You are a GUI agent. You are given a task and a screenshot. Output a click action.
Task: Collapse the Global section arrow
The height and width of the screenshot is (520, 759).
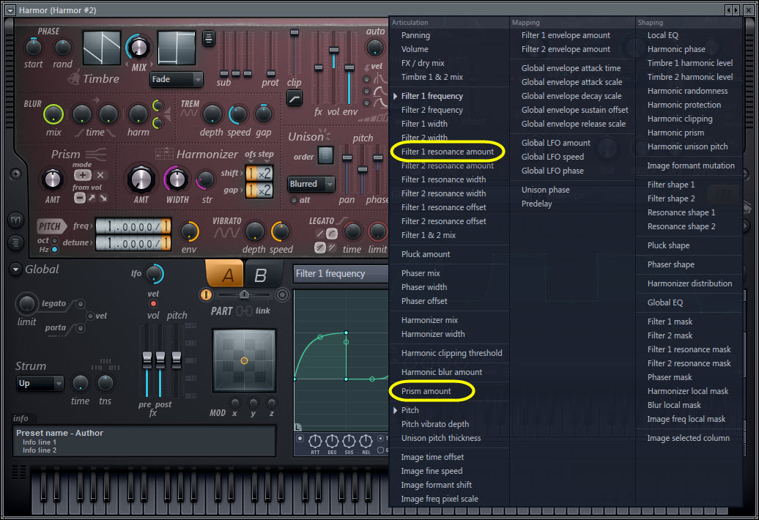(15, 270)
